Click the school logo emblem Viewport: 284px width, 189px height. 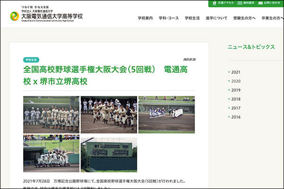click(x=15, y=16)
